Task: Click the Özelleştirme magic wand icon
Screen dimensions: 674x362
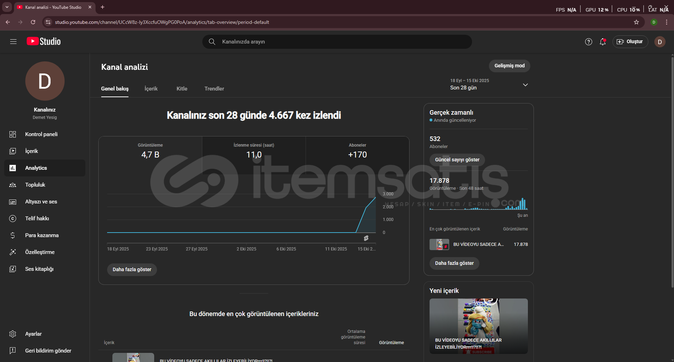Action: coord(13,252)
